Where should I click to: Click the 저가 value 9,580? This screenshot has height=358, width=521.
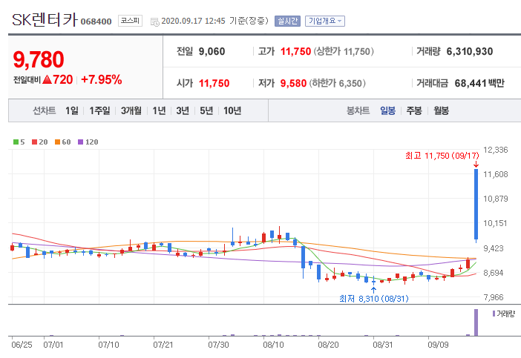tap(293, 83)
